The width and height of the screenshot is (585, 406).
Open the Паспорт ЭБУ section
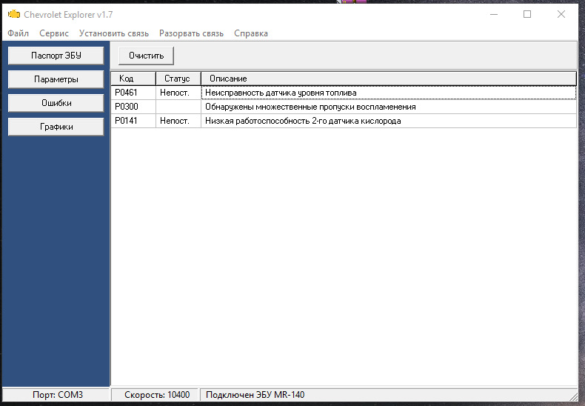(56, 56)
